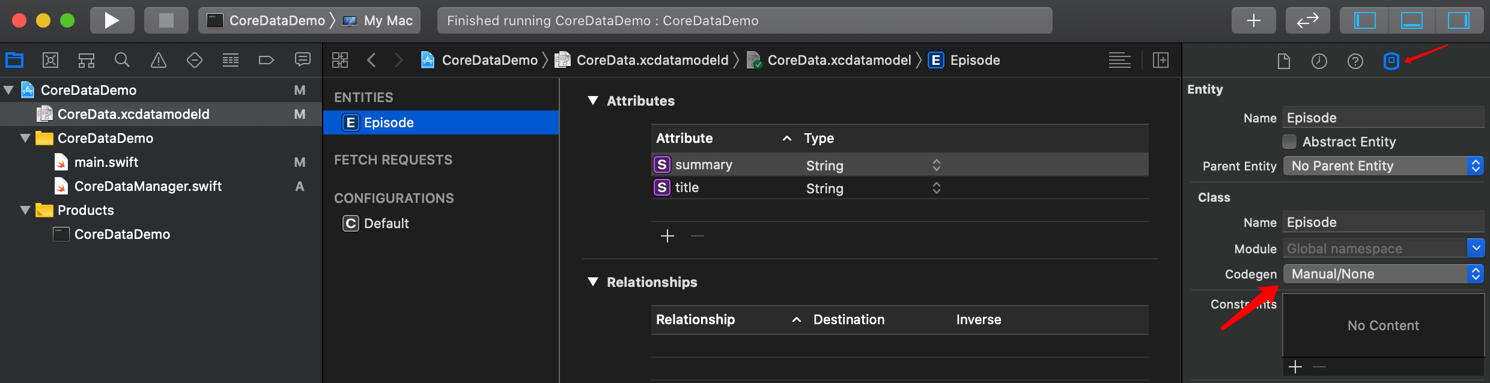Show the File inspector
The width and height of the screenshot is (1490, 383).
[1284, 61]
